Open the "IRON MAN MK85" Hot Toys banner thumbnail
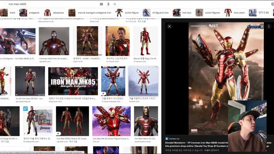Screen dimensions: 274x154 [73, 81]
